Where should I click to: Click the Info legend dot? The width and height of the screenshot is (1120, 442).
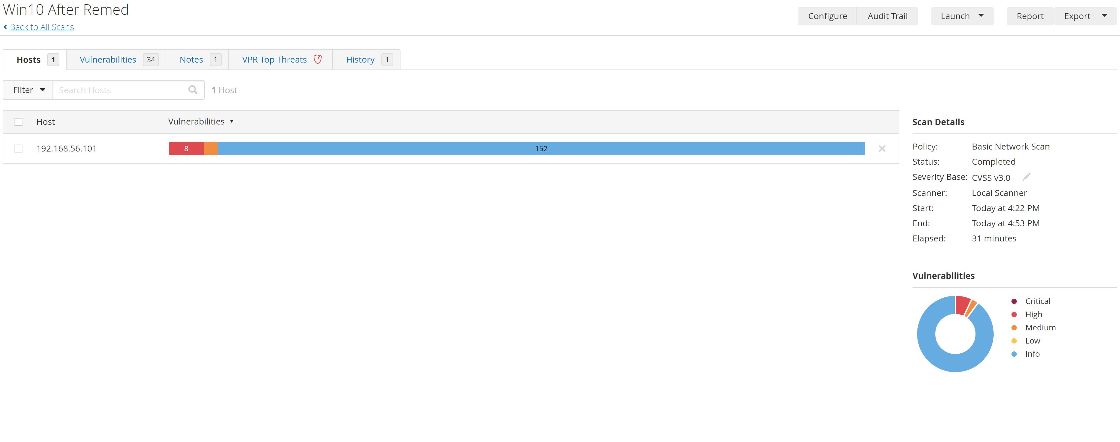[1014, 354]
